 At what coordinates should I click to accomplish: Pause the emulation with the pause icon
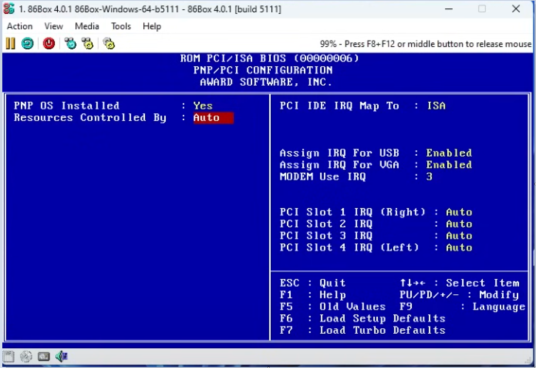pos(10,44)
